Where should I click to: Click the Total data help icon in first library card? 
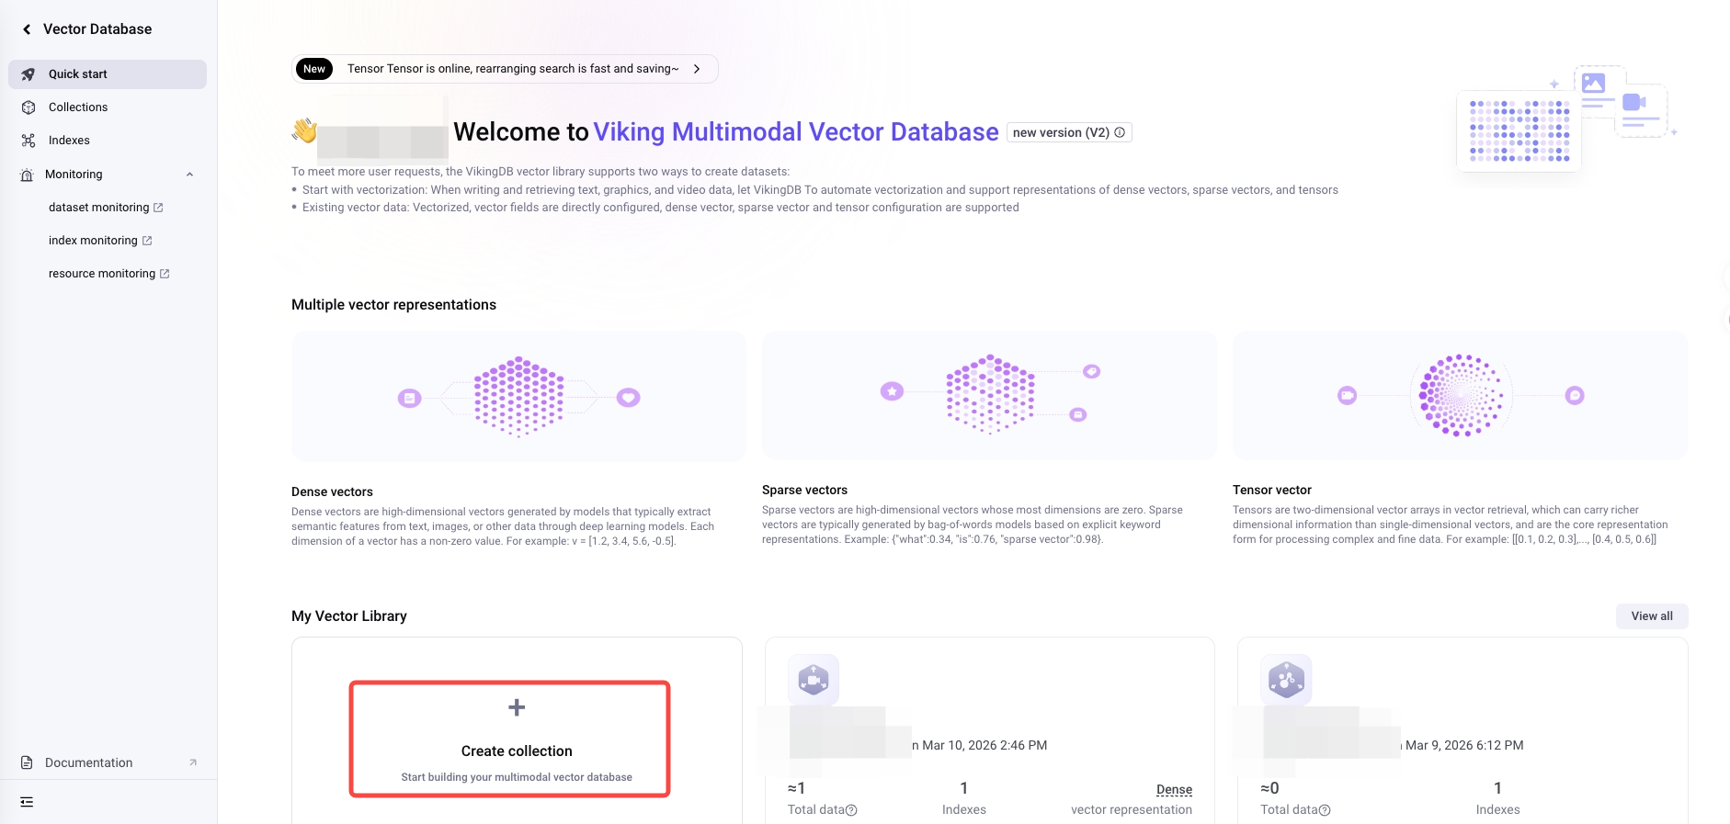tap(851, 810)
